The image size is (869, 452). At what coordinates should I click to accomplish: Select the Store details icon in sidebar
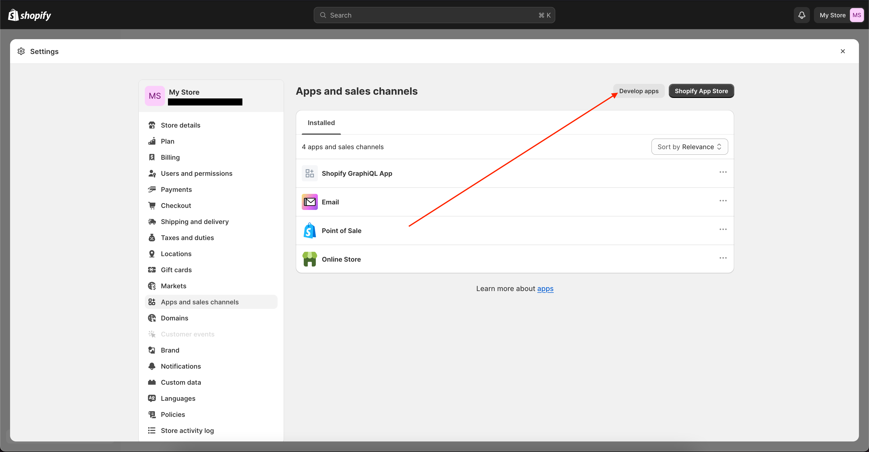[152, 125]
